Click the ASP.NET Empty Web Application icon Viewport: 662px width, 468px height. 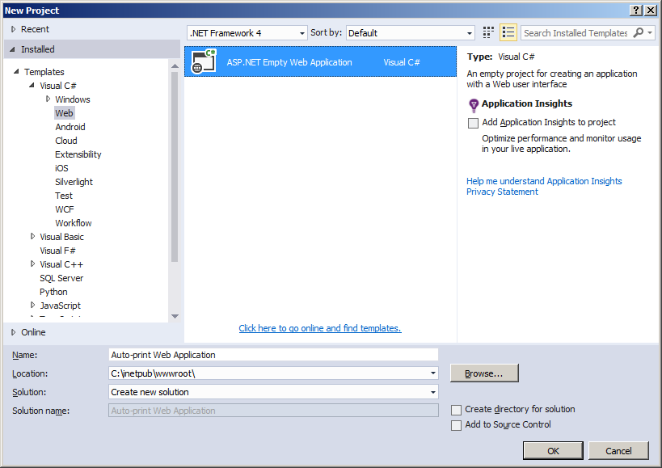tap(204, 62)
